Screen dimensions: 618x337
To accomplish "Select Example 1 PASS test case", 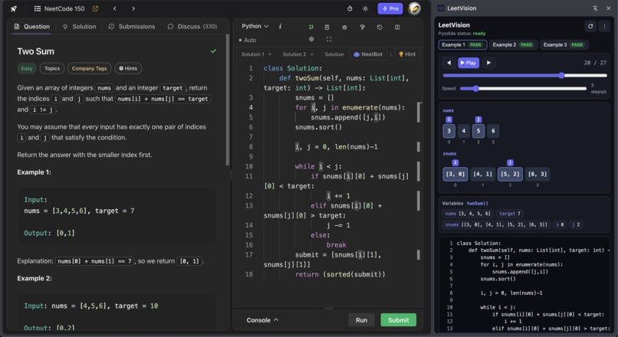I will tap(462, 45).
